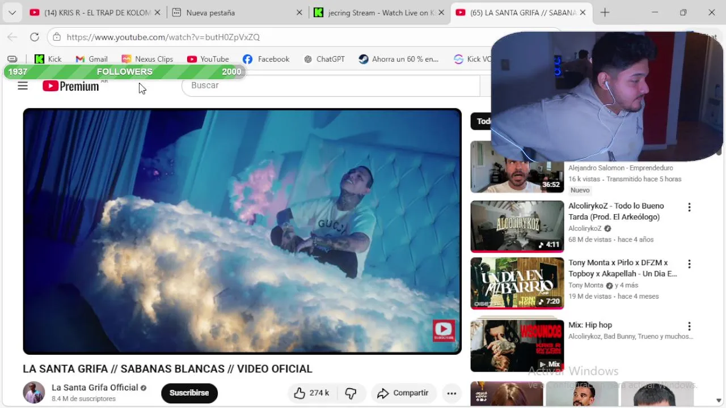Image resolution: width=726 pixels, height=408 pixels.
Task: Play the Sabanas Blancas video player
Action: coord(242,231)
